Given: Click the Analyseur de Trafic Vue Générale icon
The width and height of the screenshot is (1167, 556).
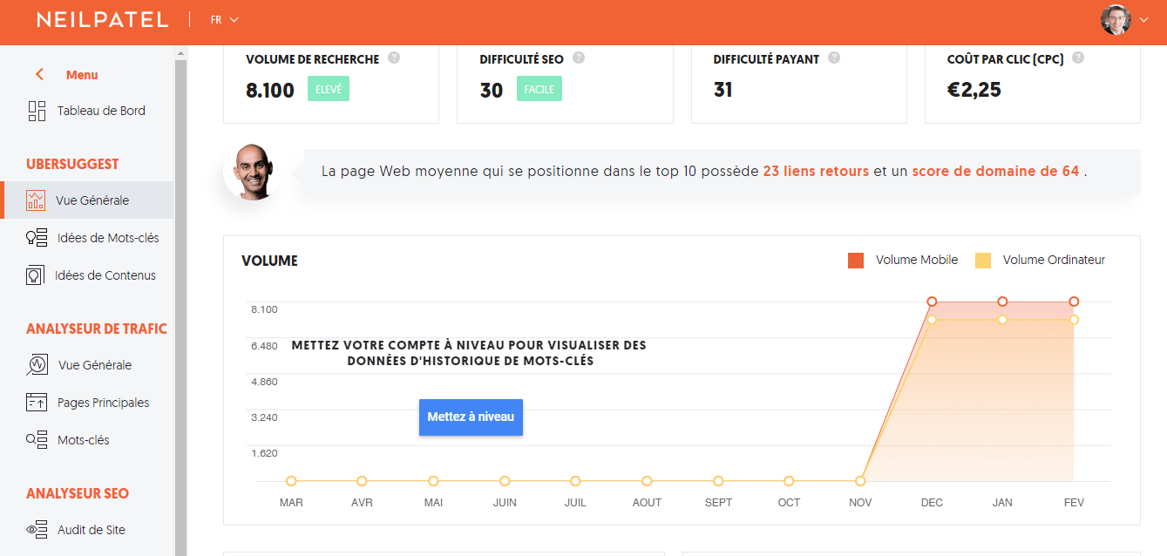Looking at the screenshot, I should (37, 365).
